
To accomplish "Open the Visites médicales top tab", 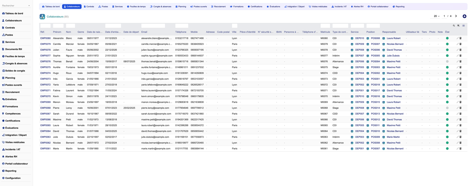I will click(318, 7).
